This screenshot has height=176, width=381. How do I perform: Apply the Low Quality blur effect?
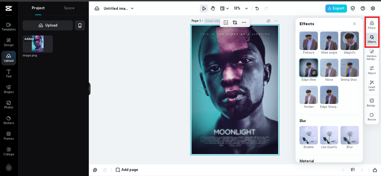point(329,135)
